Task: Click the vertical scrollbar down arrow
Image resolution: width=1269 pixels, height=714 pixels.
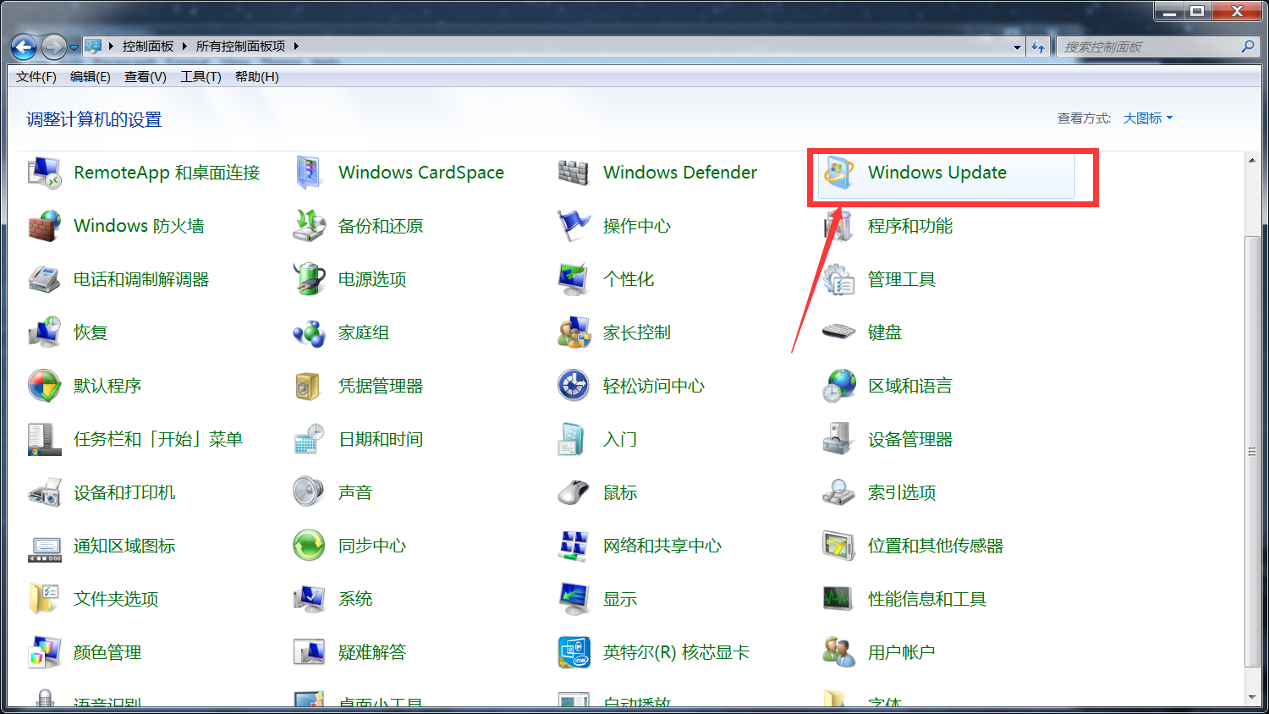Action: 1252,698
